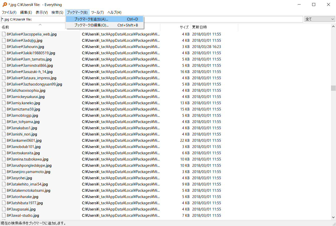Click the vertical scrollbar thumb
The image size is (336, 226).
(x=333, y=88)
